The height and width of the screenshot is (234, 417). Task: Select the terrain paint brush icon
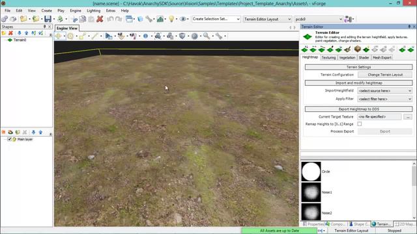pos(330,49)
